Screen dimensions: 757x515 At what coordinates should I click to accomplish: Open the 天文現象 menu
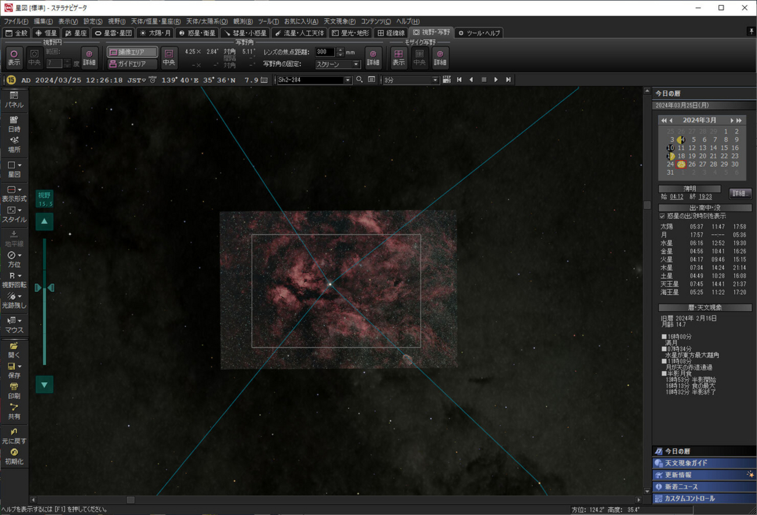339,22
